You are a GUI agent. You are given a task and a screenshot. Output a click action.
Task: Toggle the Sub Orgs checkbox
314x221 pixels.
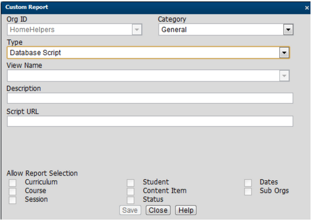pyautogui.click(x=248, y=191)
